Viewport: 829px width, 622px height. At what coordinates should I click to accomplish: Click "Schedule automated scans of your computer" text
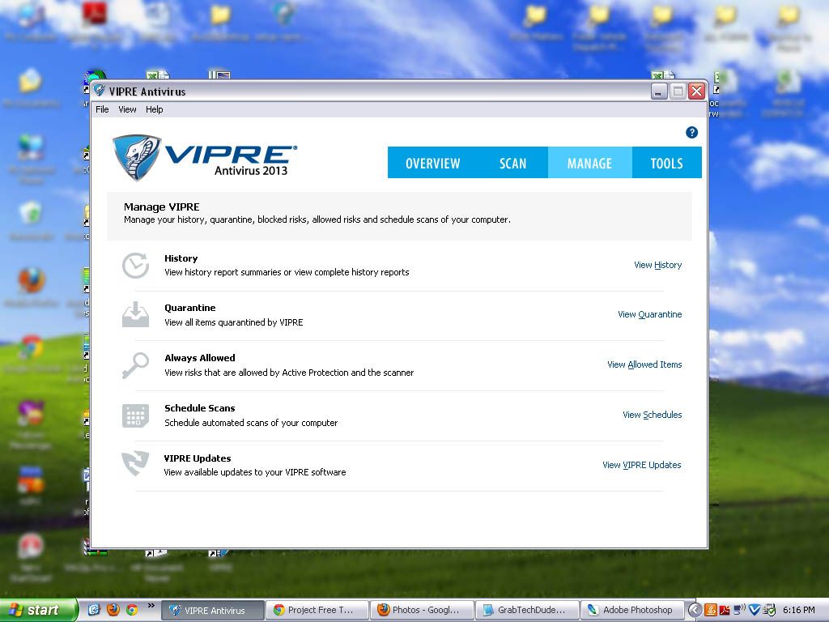point(251,423)
